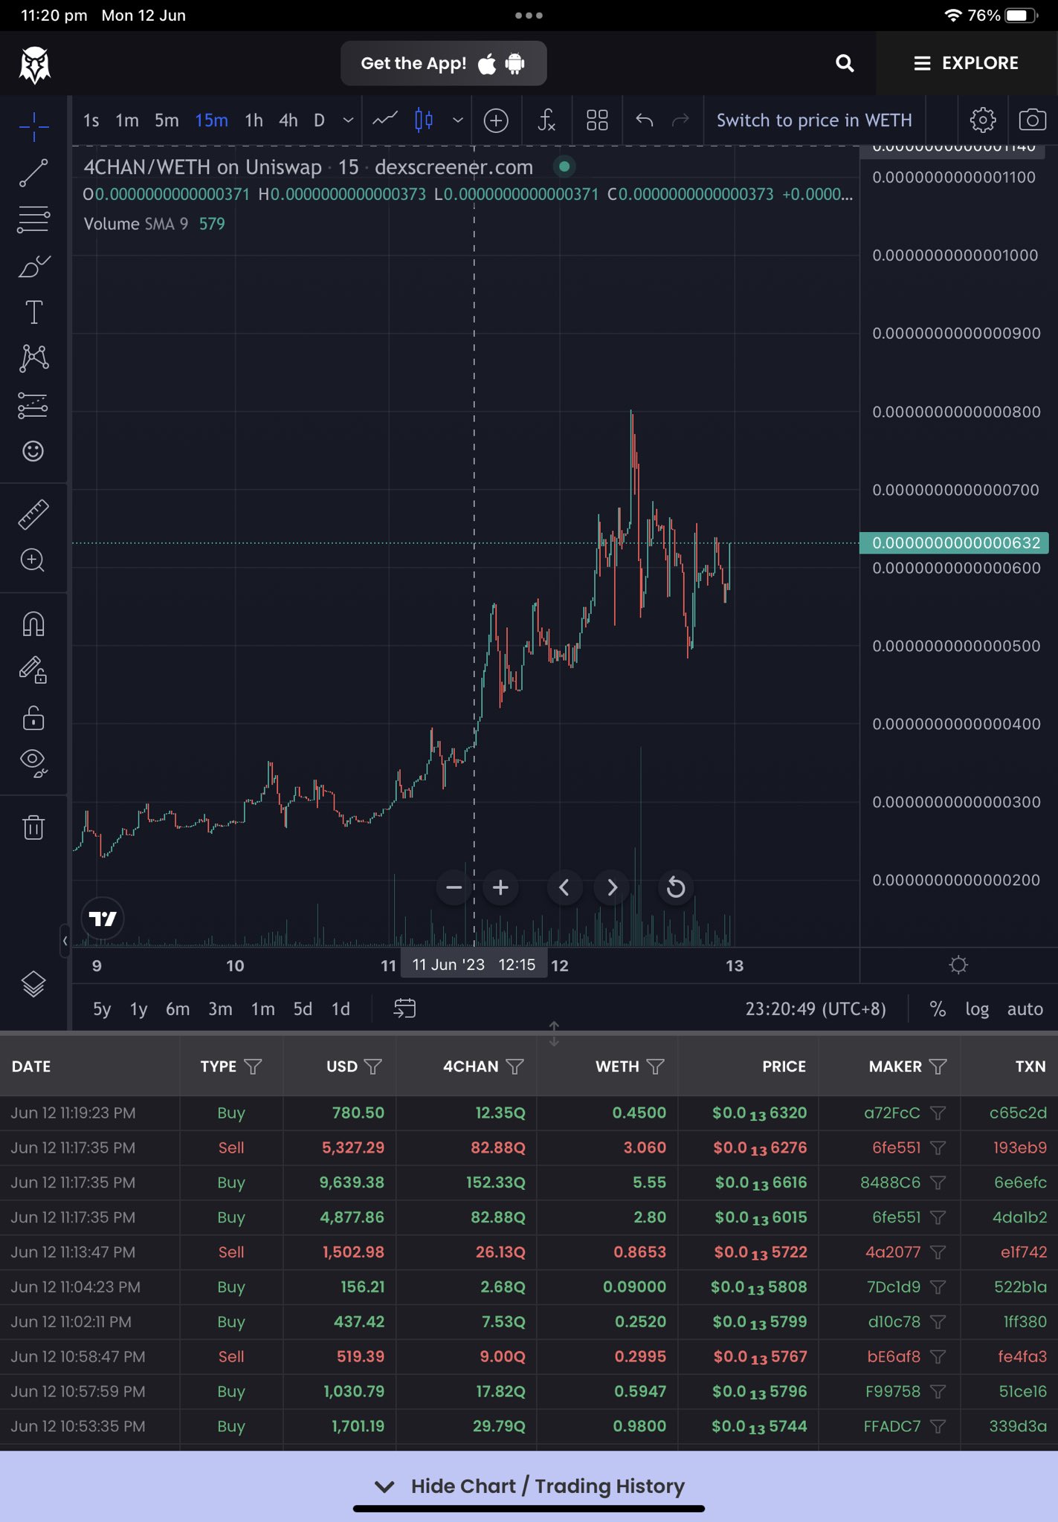Zoom out the chart with minus button

[454, 887]
